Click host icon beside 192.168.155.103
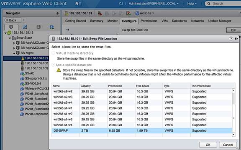 [x=23, y=68]
